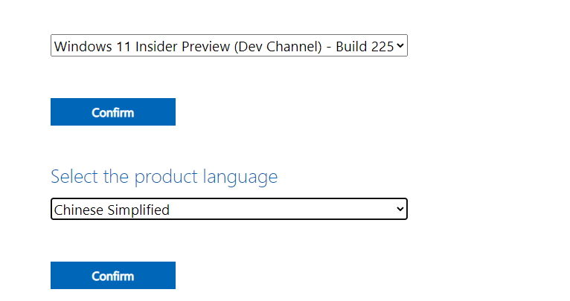Click the "Select the product language" heading
The width and height of the screenshot is (570, 301).
[x=164, y=177]
